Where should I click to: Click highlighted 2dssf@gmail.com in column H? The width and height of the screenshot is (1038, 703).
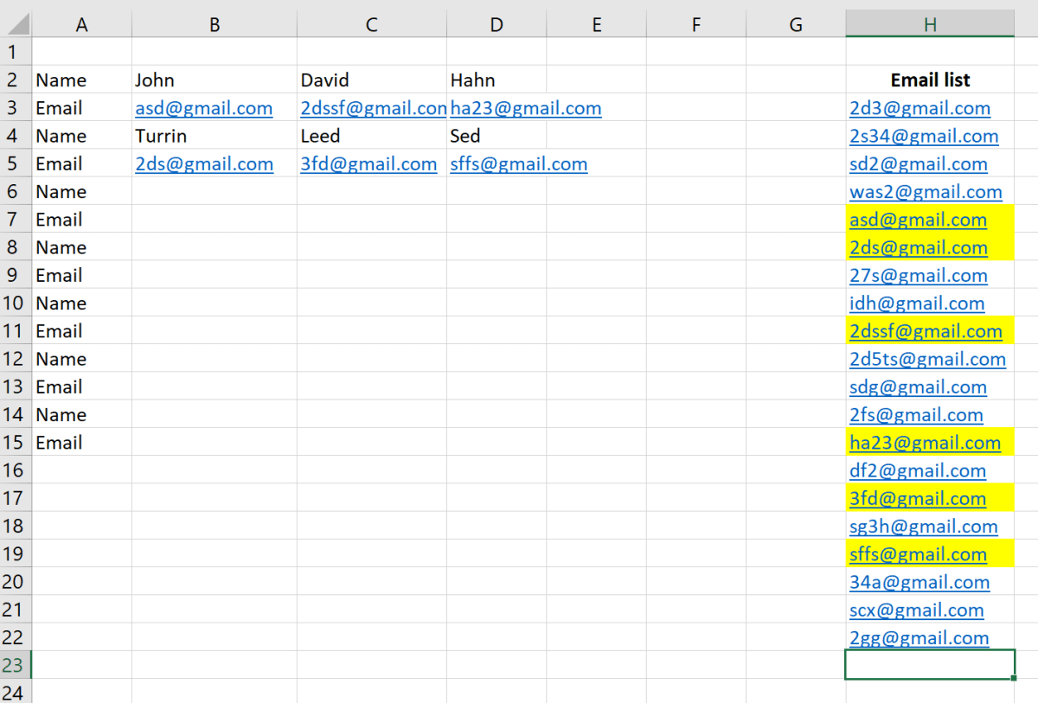(926, 330)
